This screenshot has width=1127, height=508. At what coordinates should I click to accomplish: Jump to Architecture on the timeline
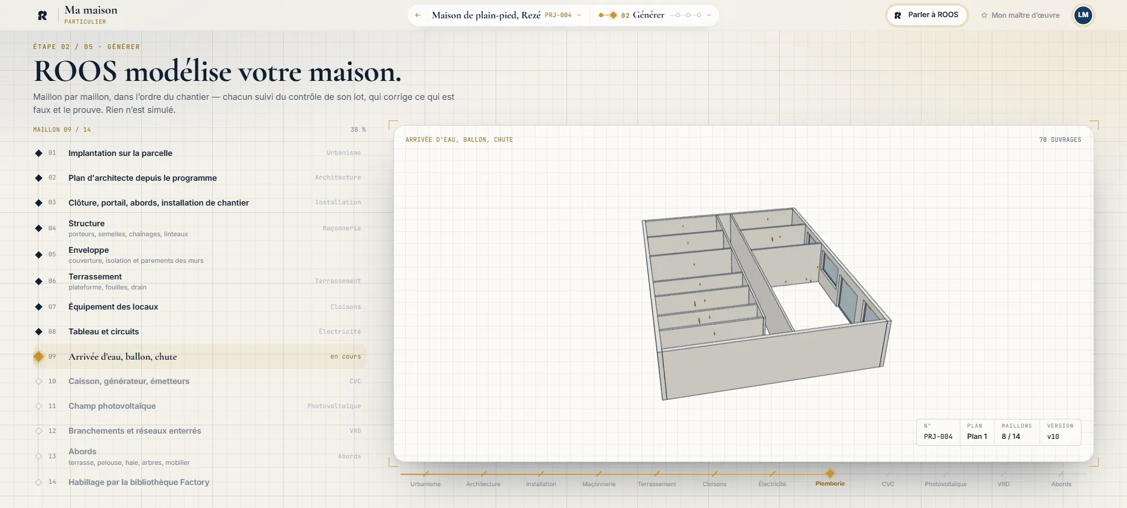(483, 479)
